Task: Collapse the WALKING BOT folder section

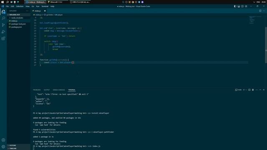Action: pyautogui.click(x=18, y=15)
